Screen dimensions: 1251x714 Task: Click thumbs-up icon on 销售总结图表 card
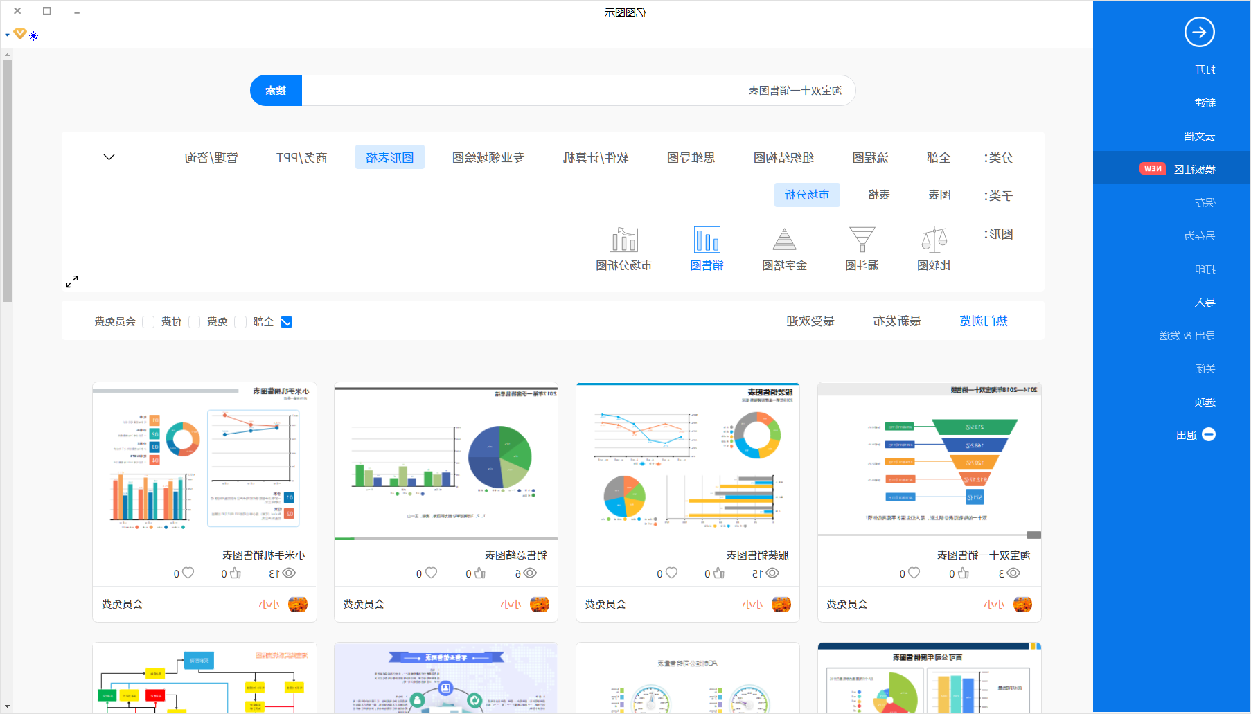tap(479, 573)
